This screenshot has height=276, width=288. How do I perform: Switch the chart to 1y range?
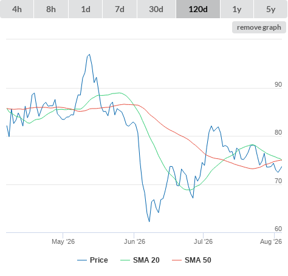(x=237, y=9)
